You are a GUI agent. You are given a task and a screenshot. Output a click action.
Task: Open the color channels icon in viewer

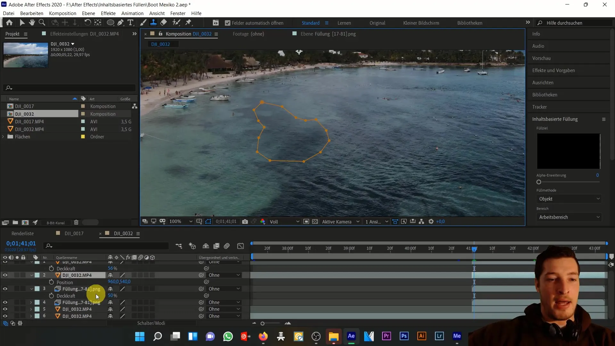[263, 222]
